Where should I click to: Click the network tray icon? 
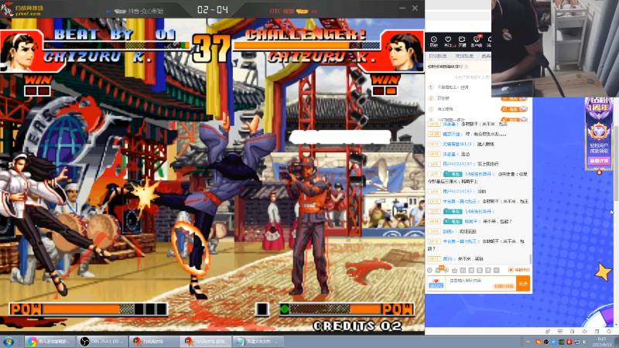click(x=576, y=342)
